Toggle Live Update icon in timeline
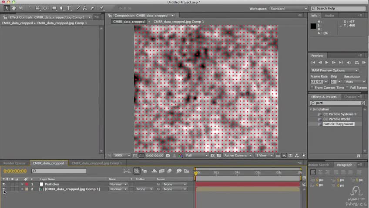This screenshot has height=208, width=369. 137,171
